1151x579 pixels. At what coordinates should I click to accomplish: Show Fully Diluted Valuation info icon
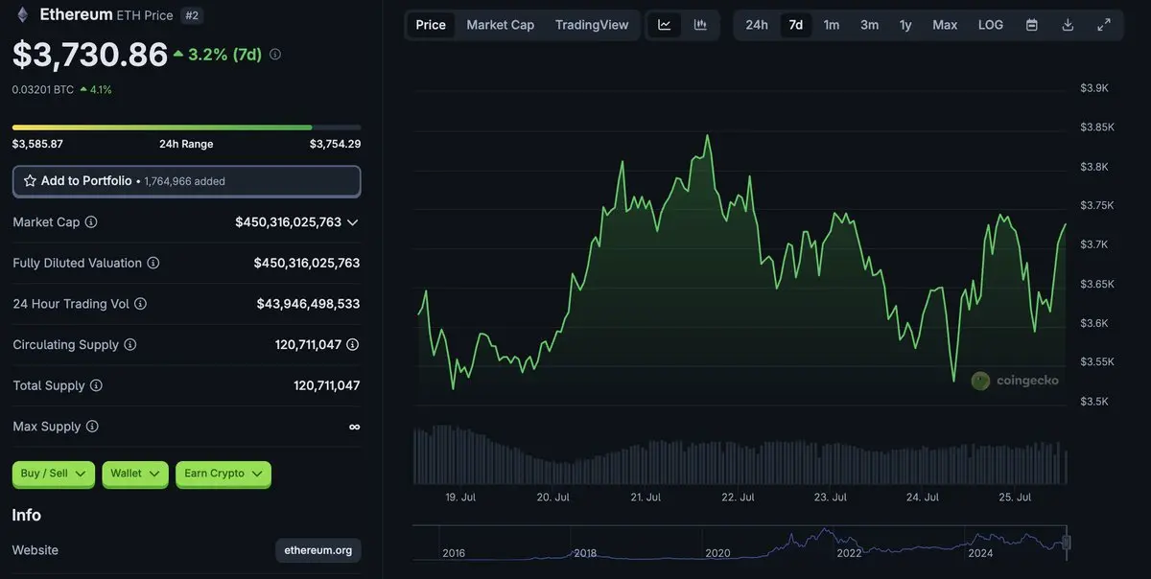pyautogui.click(x=153, y=263)
